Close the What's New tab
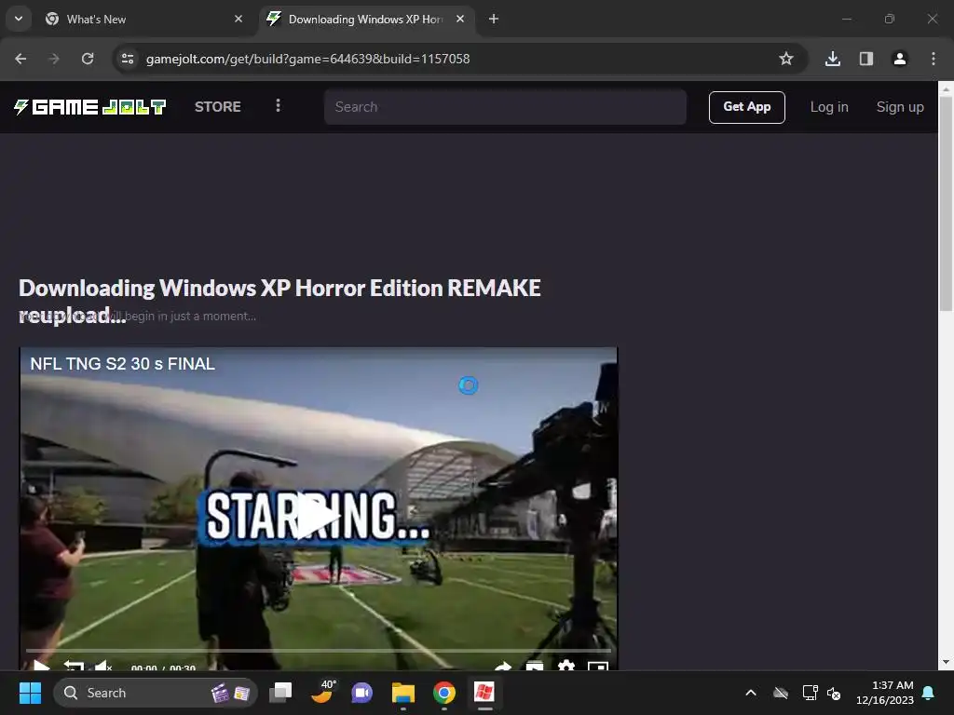This screenshot has width=954, height=715. [238, 20]
